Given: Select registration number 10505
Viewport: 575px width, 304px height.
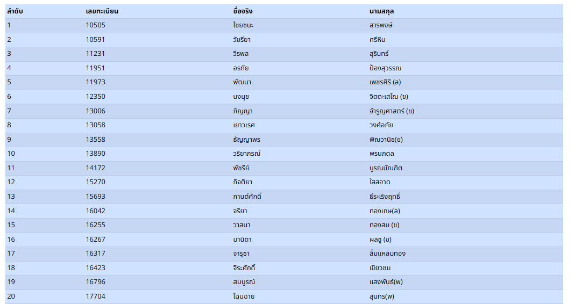Looking at the screenshot, I should click(95, 25).
